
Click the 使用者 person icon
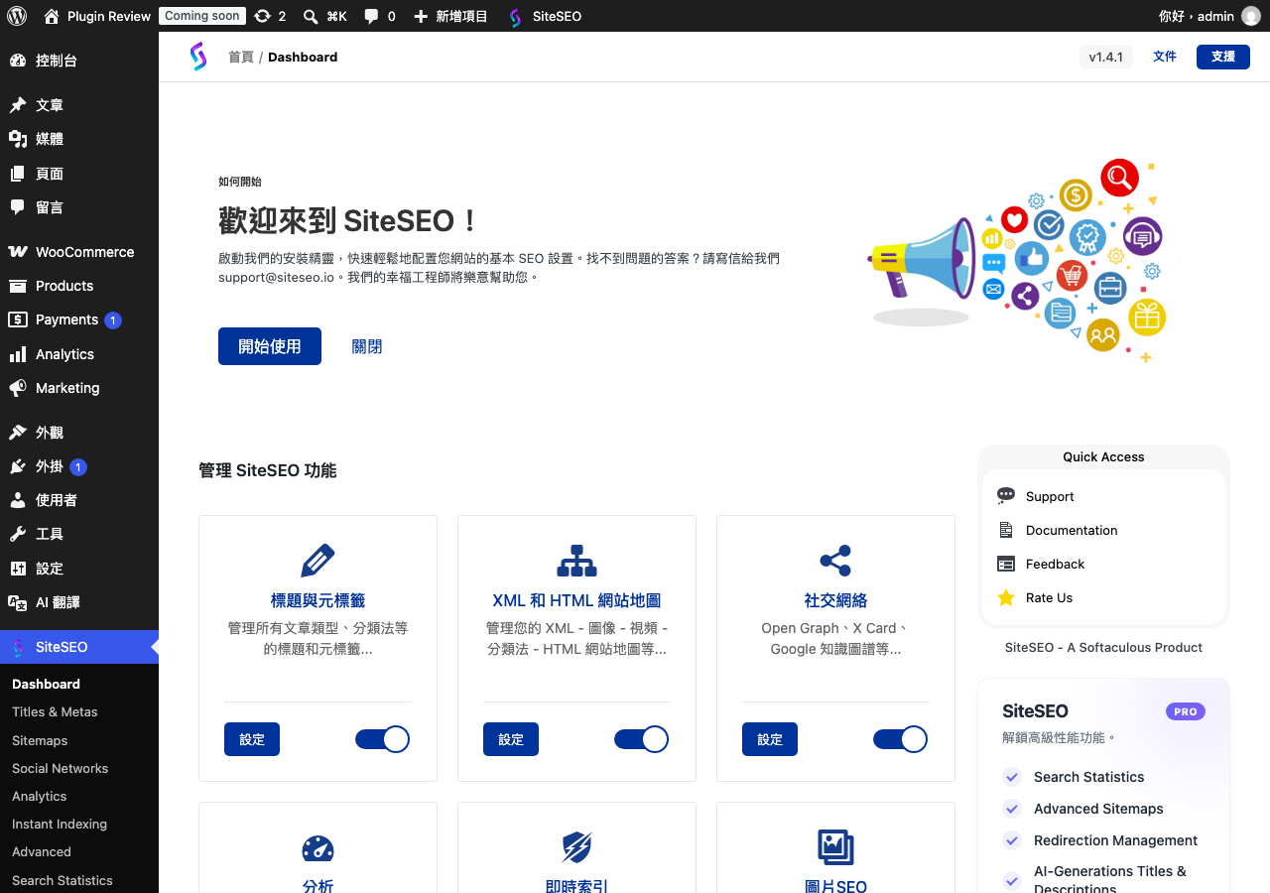coord(18,500)
